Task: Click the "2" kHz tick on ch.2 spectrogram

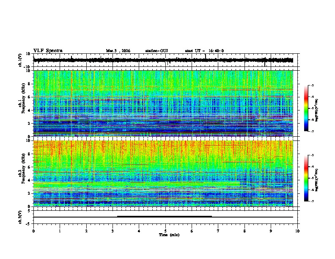Action: pos(29,193)
